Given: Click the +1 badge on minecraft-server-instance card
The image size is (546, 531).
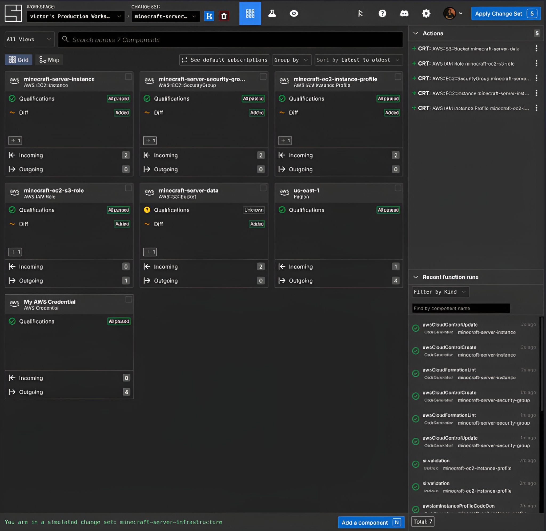Looking at the screenshot, I should click(15, 140).
